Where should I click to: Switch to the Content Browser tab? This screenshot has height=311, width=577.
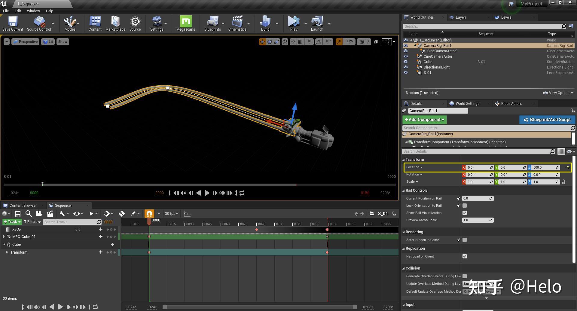click(x=23, y=205)
